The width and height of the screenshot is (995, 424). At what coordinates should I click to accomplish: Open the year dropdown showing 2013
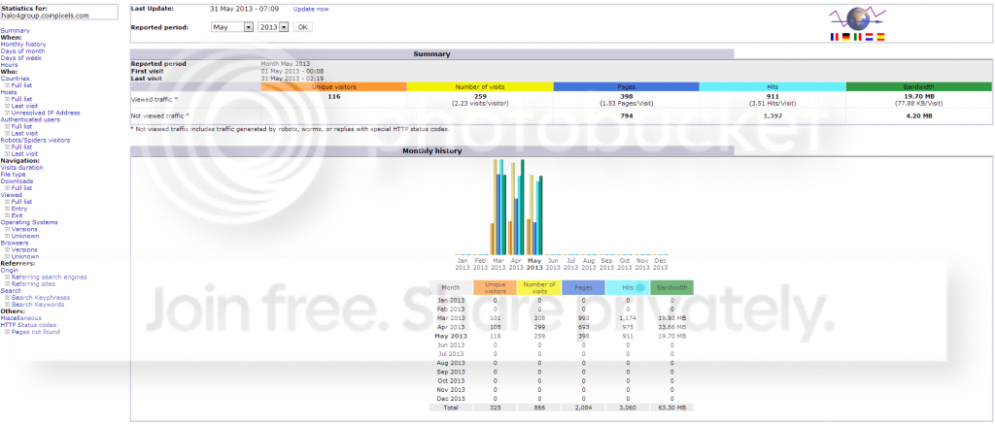273,27
